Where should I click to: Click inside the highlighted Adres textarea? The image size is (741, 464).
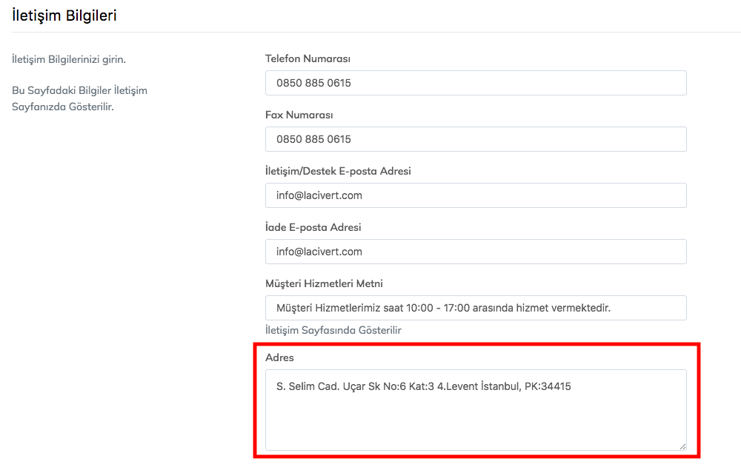pyautogui.click(x=474, y=411)
